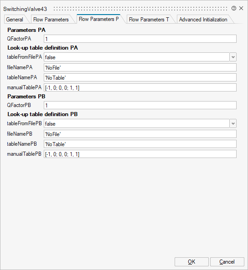
Task: Expand the tableFromFilePB dropdown arrow
Action: [233, 123]
